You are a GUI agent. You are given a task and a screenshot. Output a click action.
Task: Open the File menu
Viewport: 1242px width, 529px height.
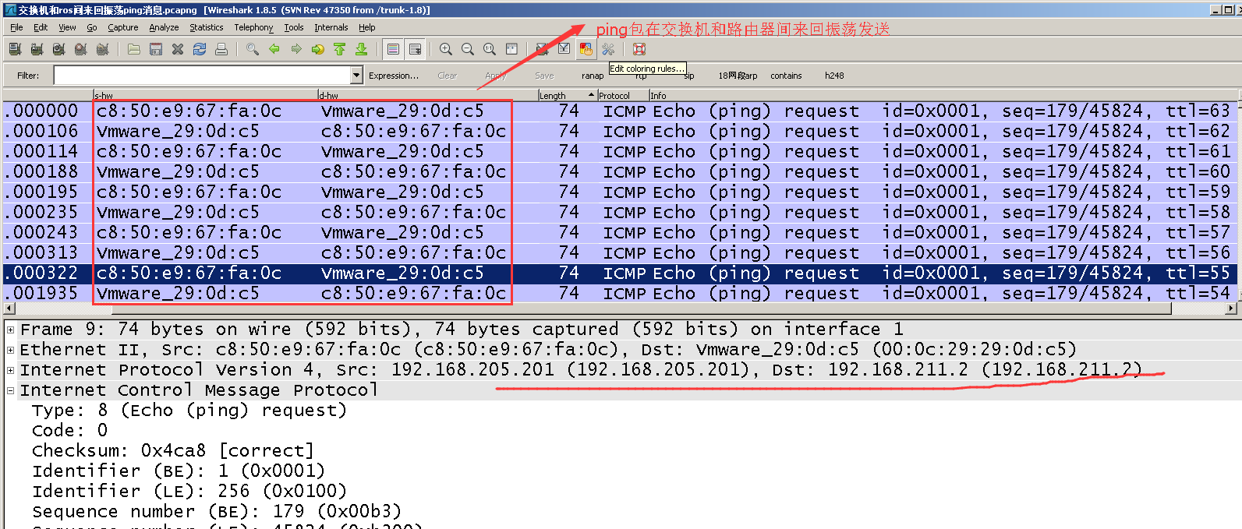tap(16, 27)
